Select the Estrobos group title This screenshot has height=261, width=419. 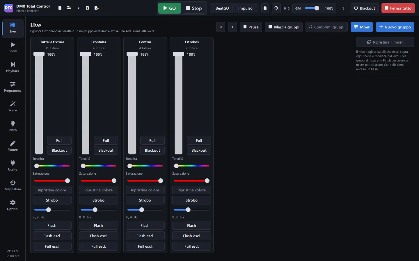point(192,42)
